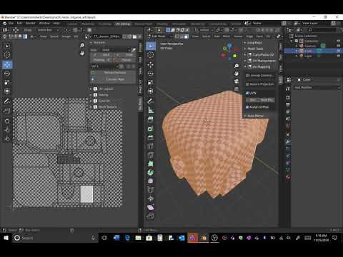Choose the Move tool in the 3D viewport toolbar
This screenshot has width=343, height=257.
(x=151, y=64)
